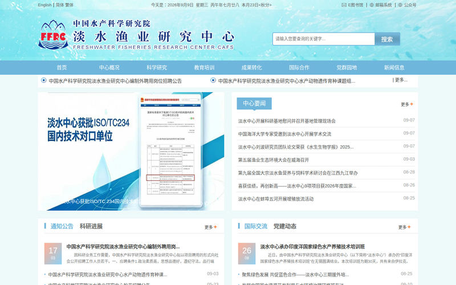The image size is (456, 285).
Task: Click 更多 plus in 国际交流 panel
Action: click(x=405, y=227)
